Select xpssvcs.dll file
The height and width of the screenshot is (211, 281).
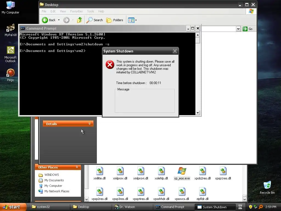182,194
